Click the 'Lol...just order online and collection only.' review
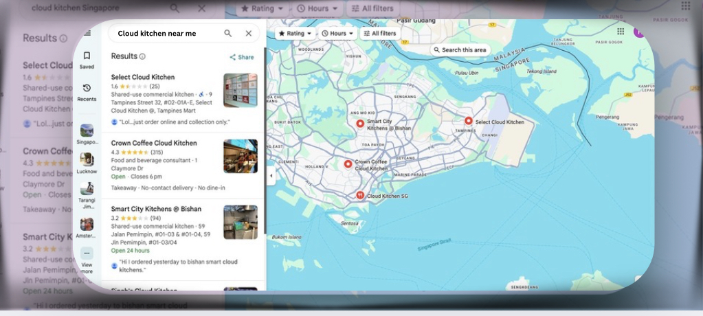Screen dimensions: 703x316 (x=175, y=122)
